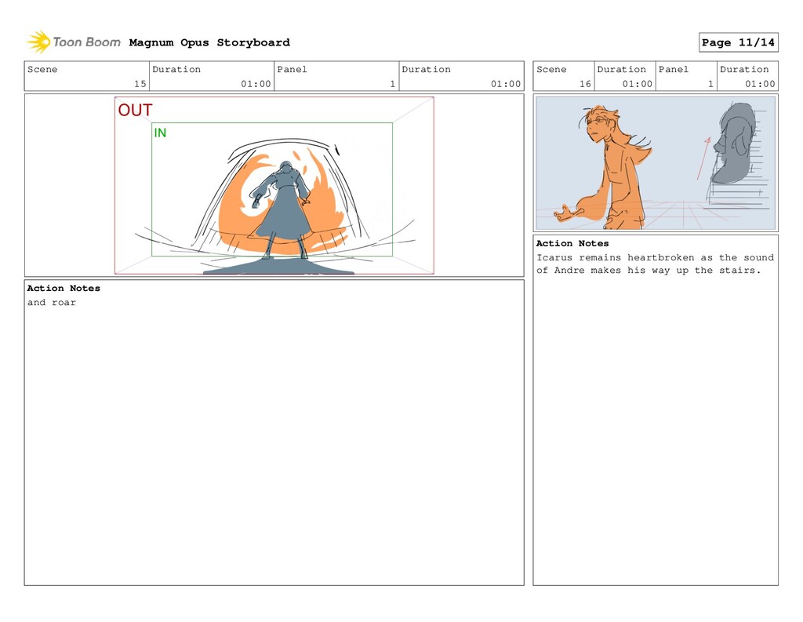Open the Scene 15 storyboard thumbnail
The image size is (803, 622).
pos(274,185)
